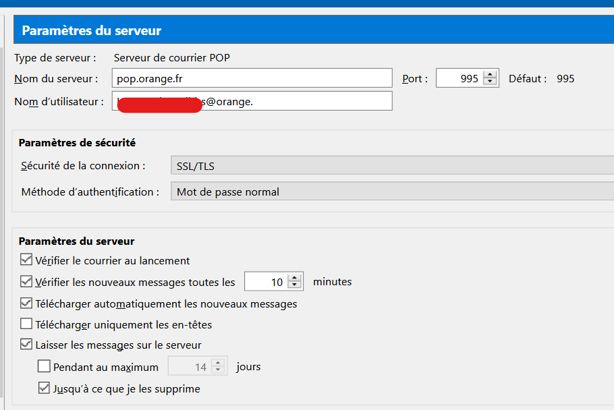Uncheck 'Jusqu'à ce que je les supprime'
614x410 pixels.
(44, 388)
